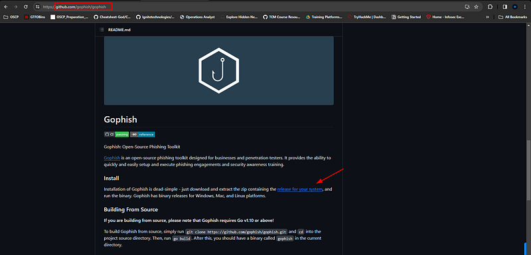The width and height of the screenshot is (531, 255).
Task: Follow the 'release for your system' link
Action: tap(300, 189)
